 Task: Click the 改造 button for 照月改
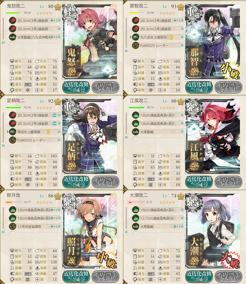point(106,276)
